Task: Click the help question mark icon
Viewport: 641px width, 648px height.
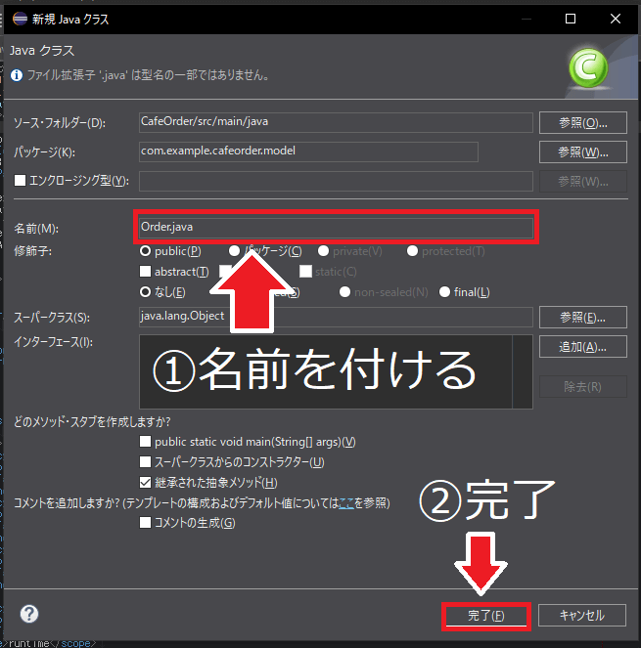Action: tap(29, 614)
